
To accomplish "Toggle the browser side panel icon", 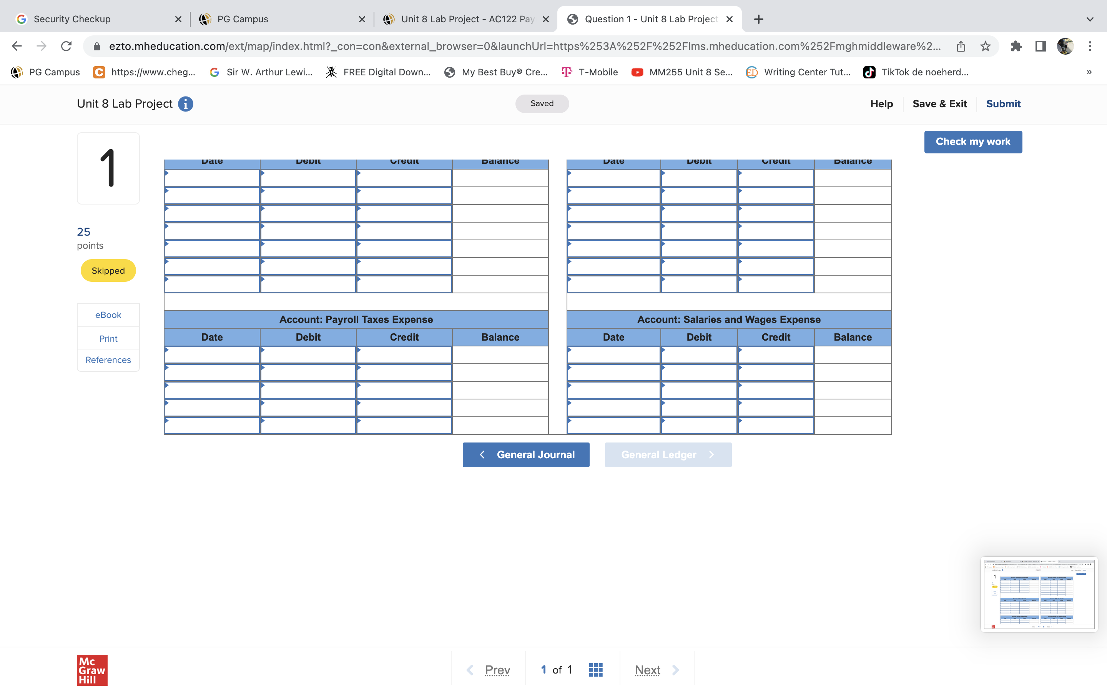I will click(x=1041, y=46).
